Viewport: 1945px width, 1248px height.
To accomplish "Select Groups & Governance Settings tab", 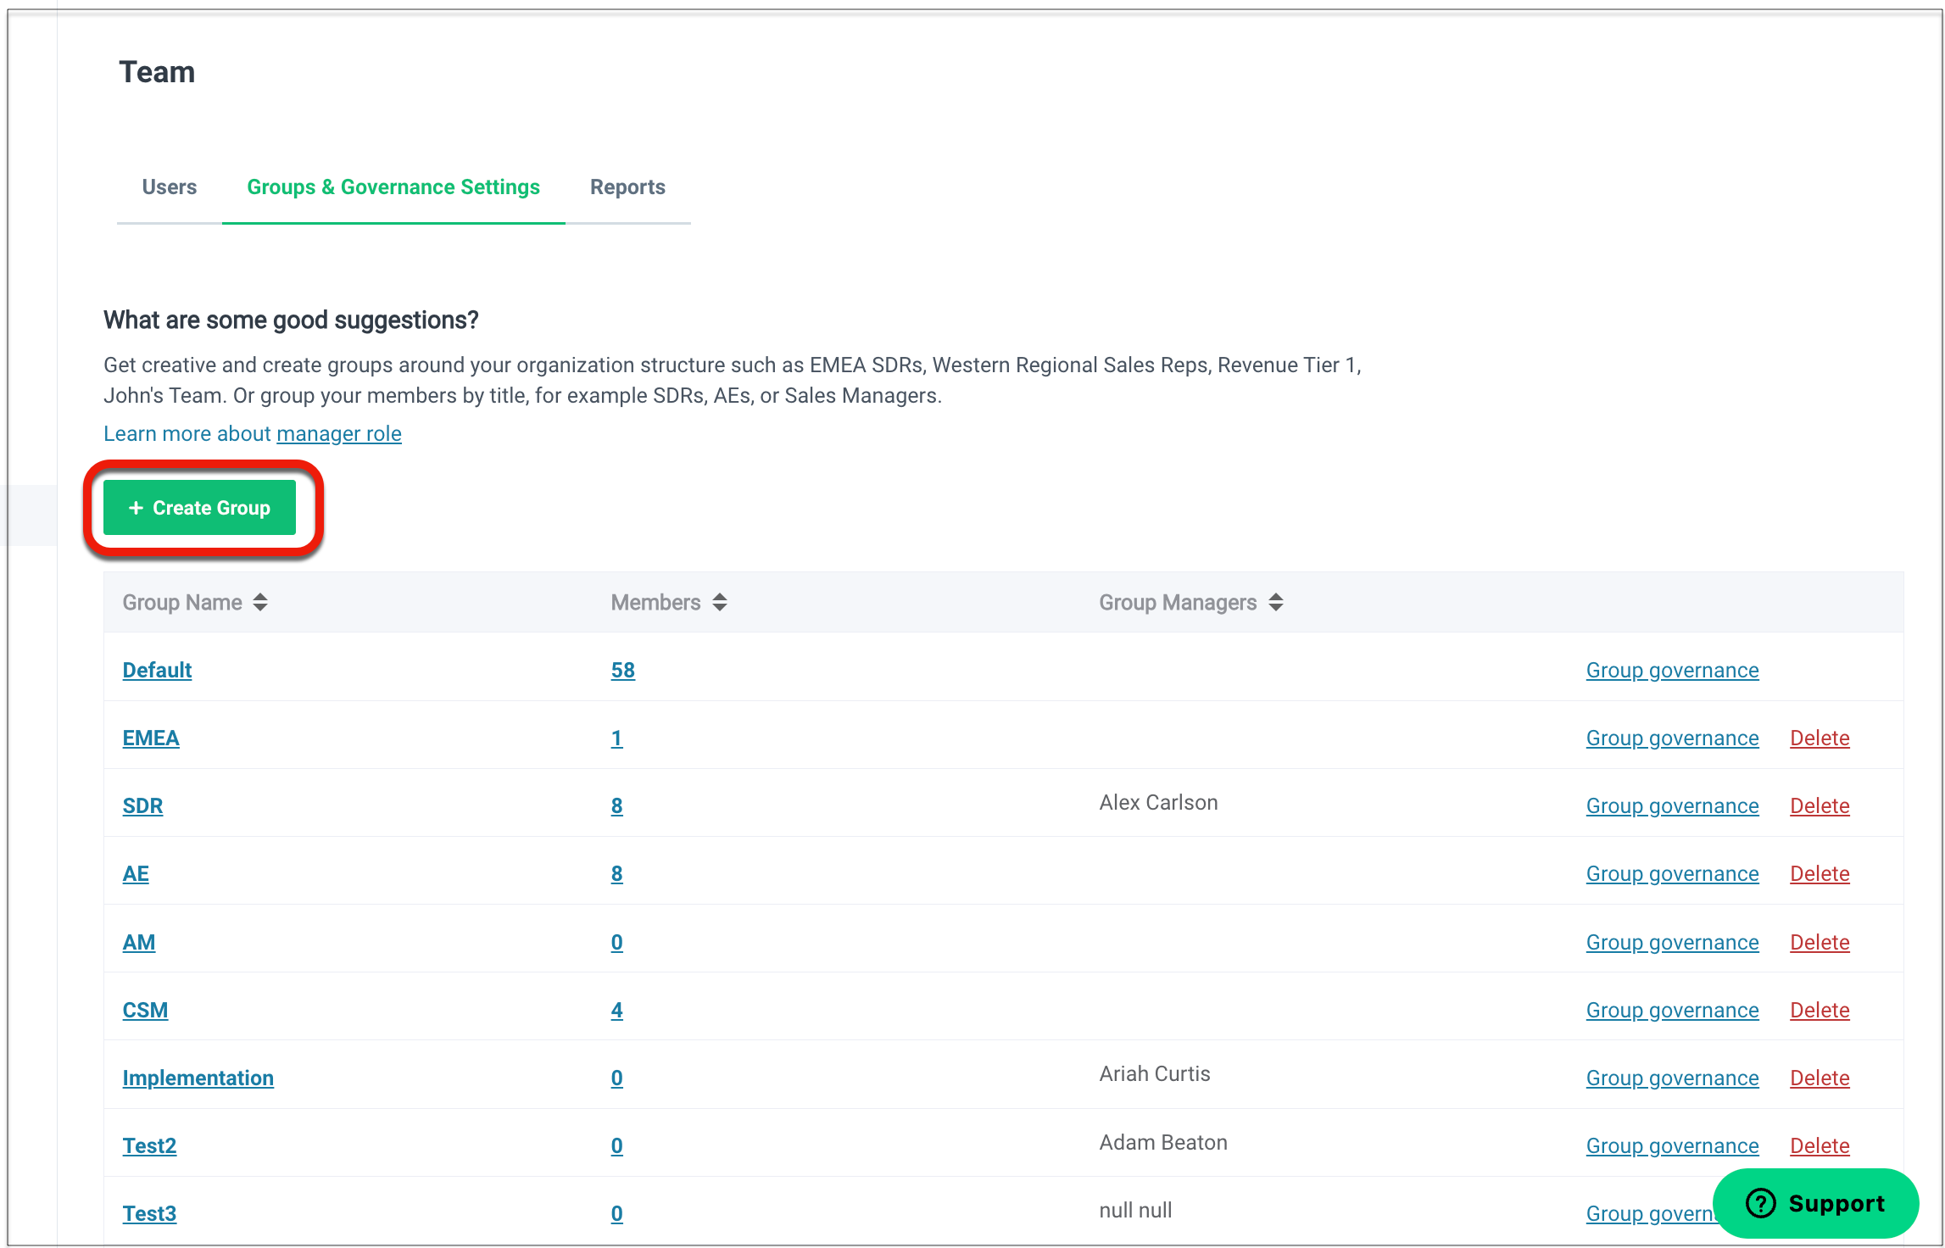I will [x=393, y=187].
